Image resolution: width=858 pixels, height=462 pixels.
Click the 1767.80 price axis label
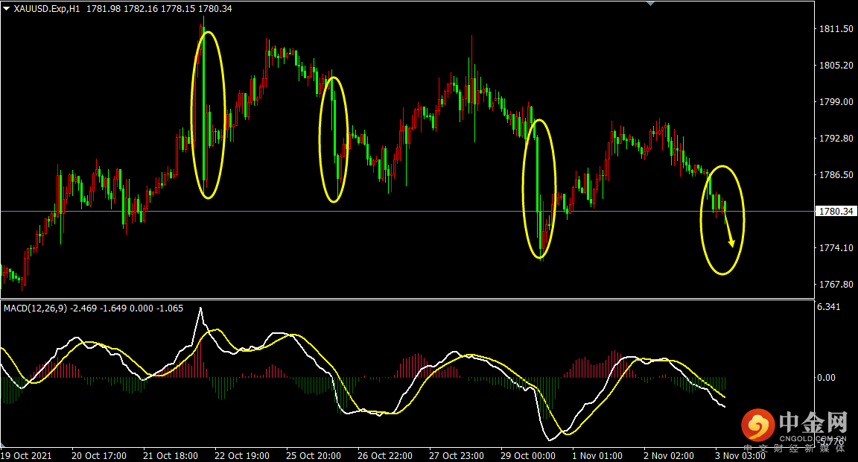tap(836, 285)
